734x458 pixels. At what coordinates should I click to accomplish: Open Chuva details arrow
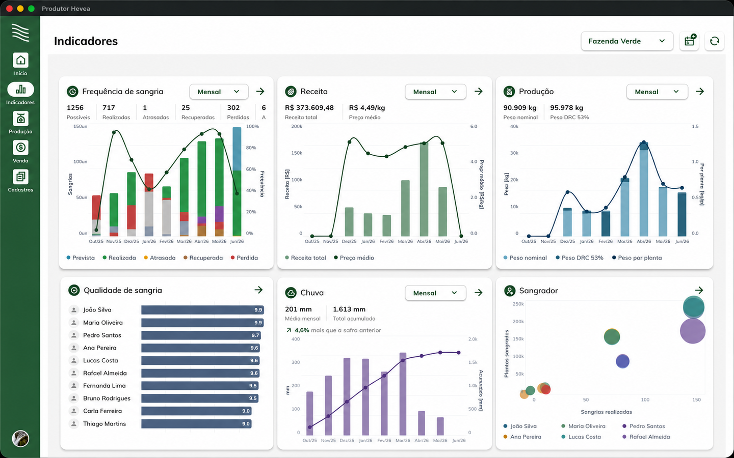pos(479,293)
